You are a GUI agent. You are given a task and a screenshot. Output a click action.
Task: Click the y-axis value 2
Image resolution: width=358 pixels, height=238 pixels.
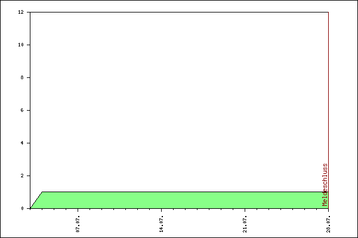(x=23, y=176)
